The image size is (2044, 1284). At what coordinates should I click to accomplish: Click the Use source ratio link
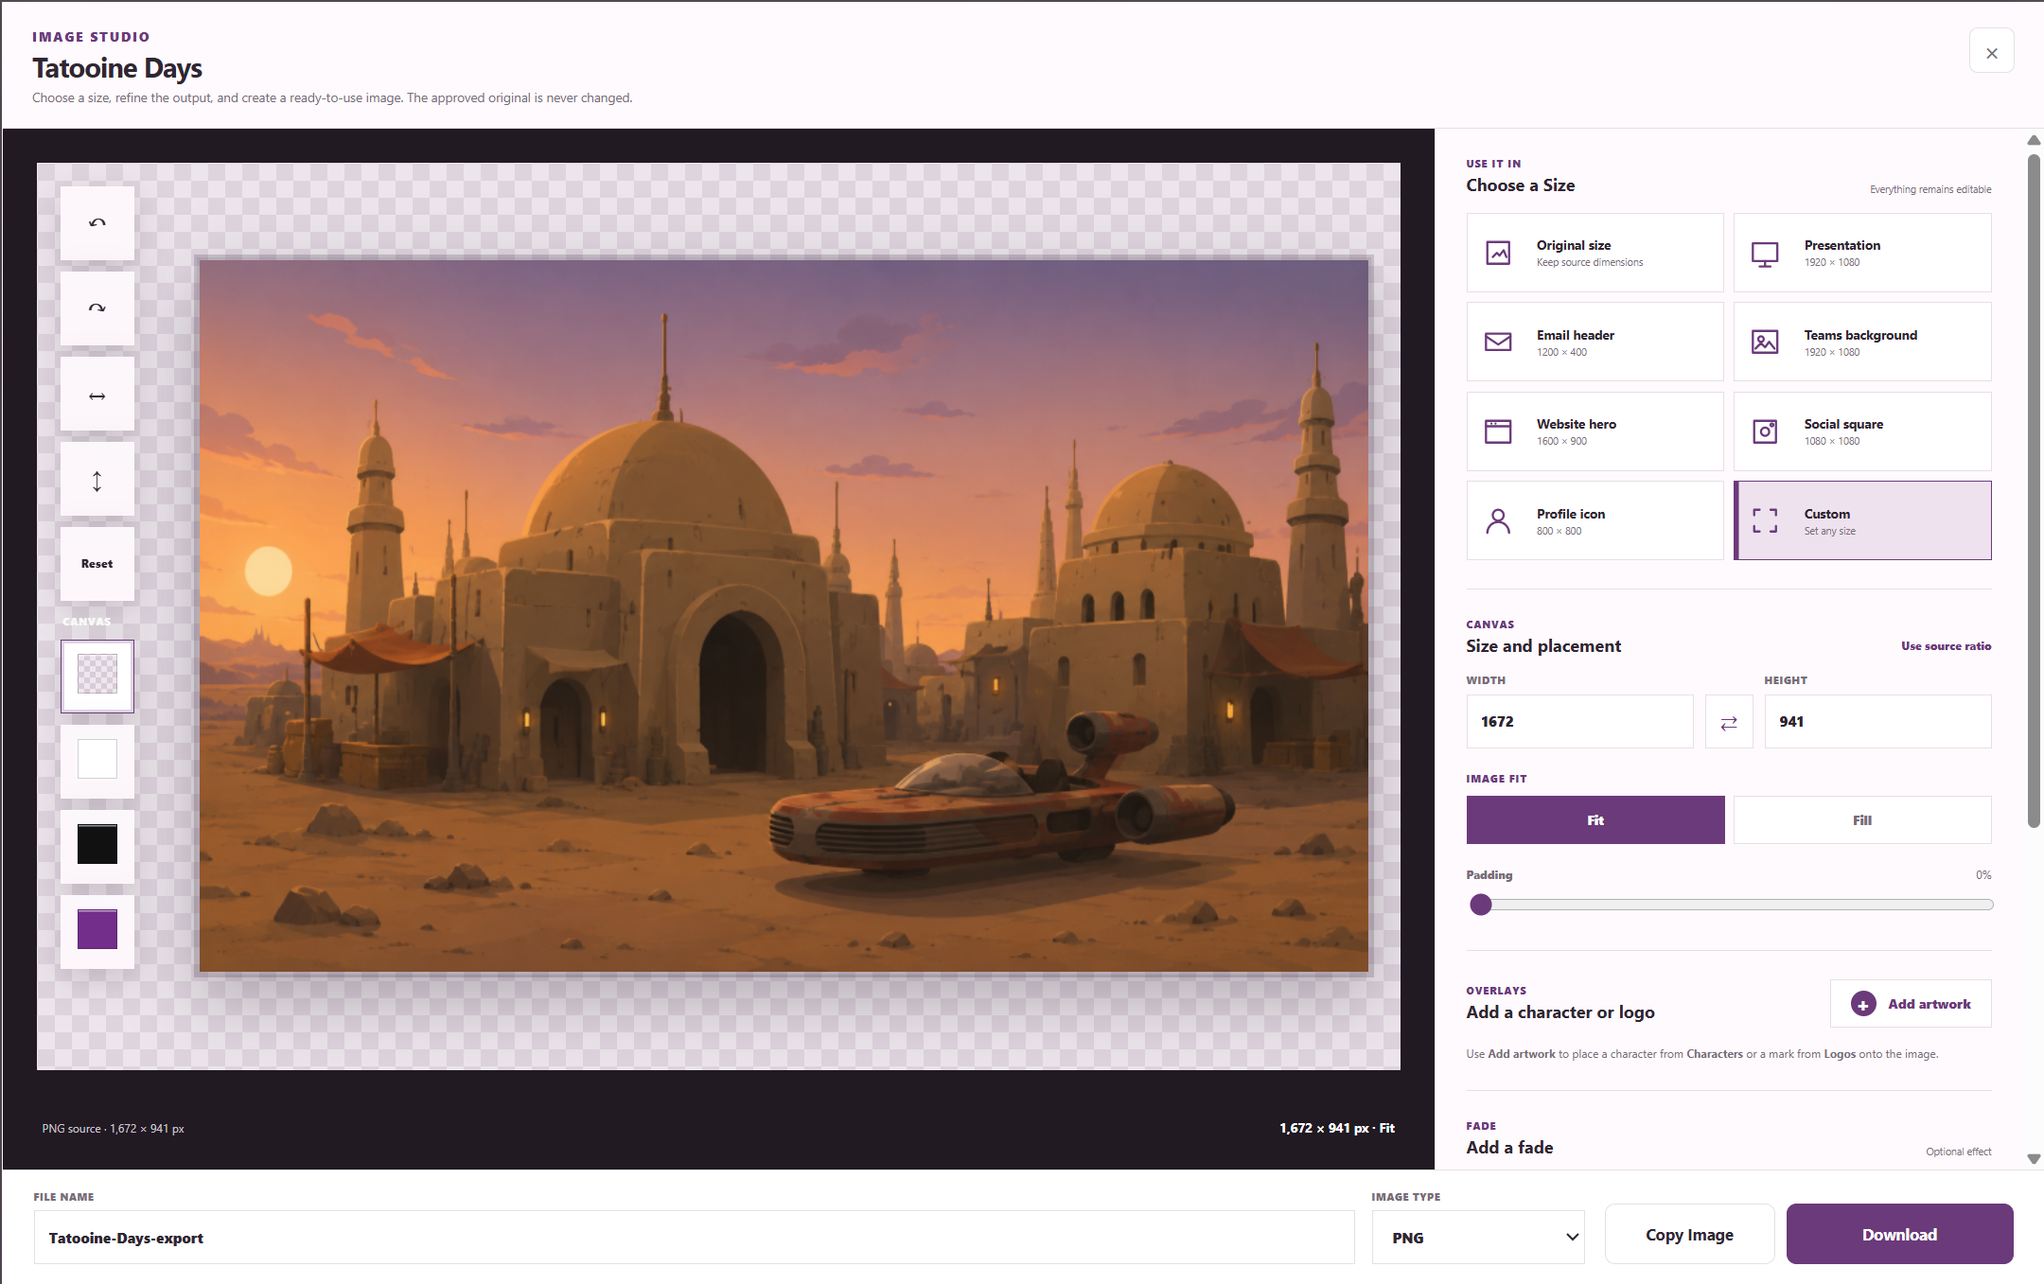tap(1946, 646)
